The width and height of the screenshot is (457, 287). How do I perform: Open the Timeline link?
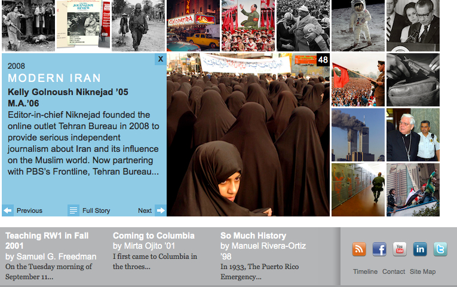[x=365, y=271]
